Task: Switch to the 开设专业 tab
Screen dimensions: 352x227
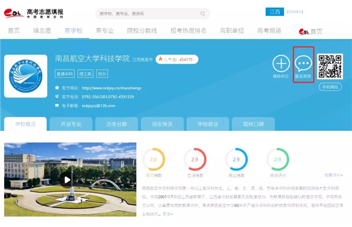Action: tap(71, 124)
